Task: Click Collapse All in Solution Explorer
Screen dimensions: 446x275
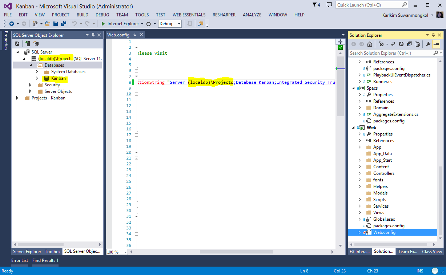Action: pos(409,44)
